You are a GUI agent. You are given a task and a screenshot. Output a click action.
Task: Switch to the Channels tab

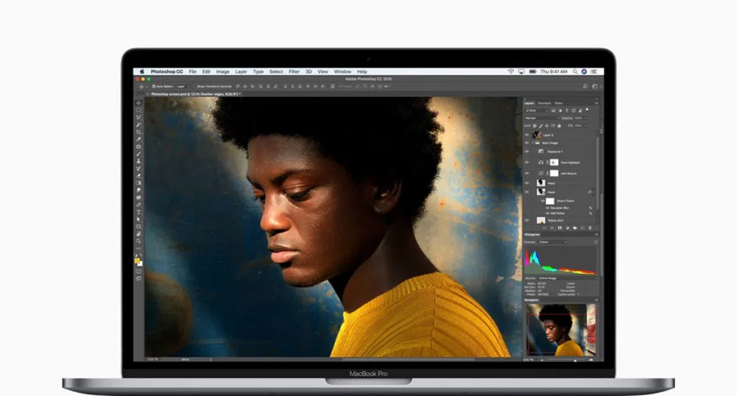pos(544,103)
